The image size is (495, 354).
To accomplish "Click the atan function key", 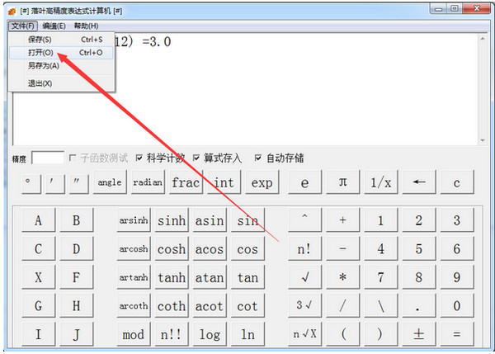I will point(210,277).
